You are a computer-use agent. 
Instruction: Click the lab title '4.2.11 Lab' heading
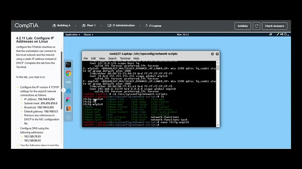[35, 40]
